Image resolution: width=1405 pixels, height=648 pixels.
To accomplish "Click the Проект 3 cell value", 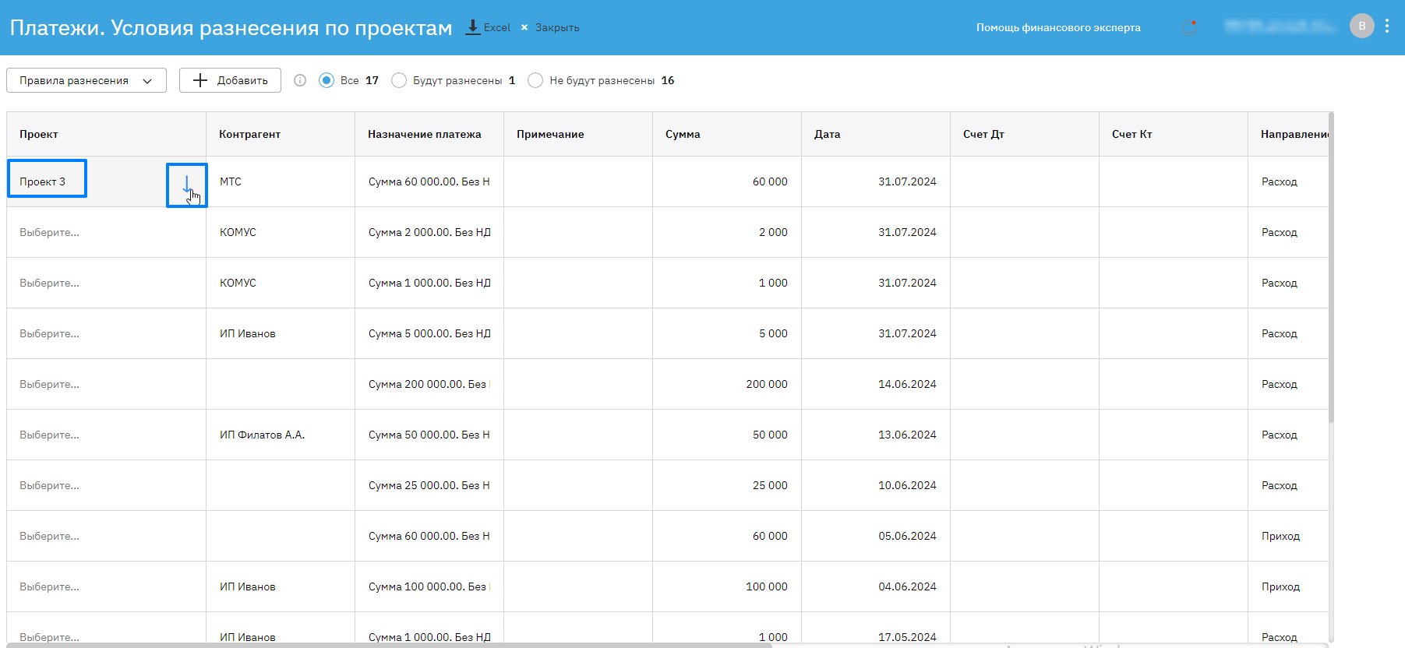I will [x=43, y=181].
